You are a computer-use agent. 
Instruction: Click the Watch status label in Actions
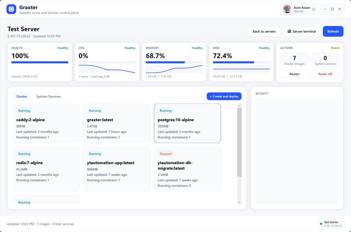click(335, 48)
